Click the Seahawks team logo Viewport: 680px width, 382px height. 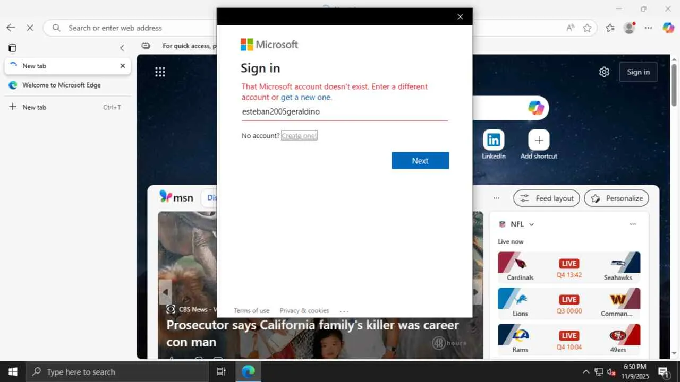(618, 263)
